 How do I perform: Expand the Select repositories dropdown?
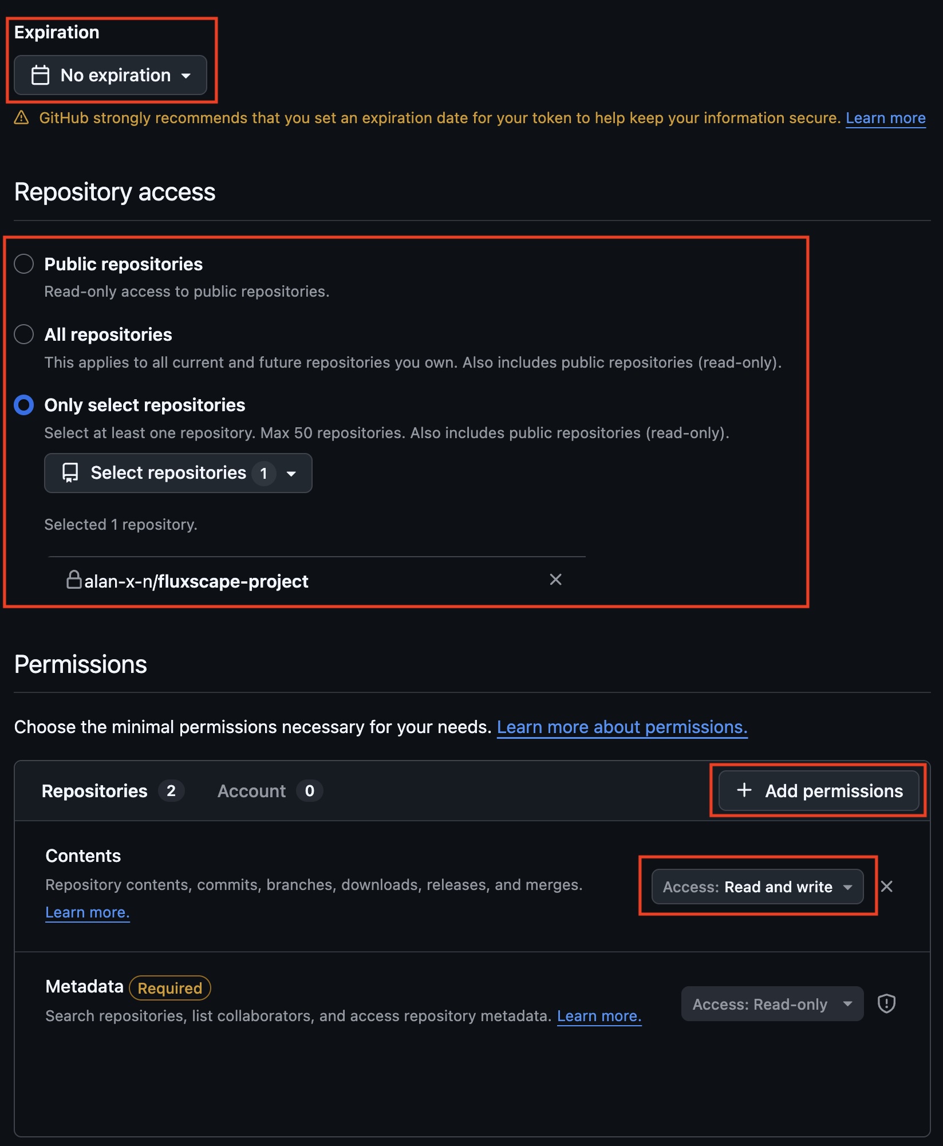178,473
